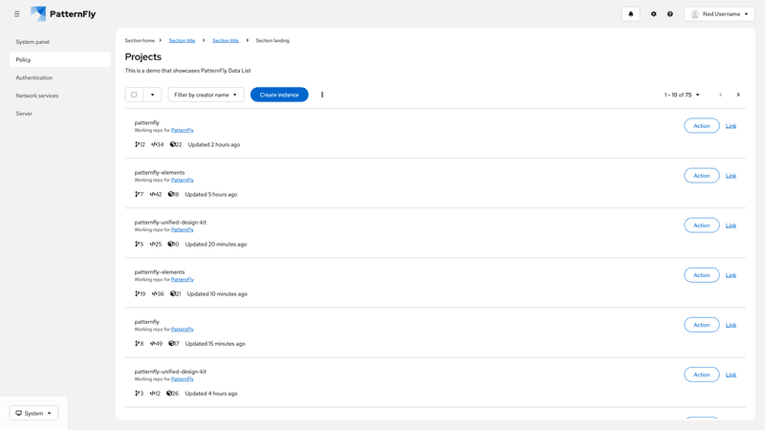The height and width of the screenshot is (430, 765).
Task: Click branch icon showing 7
Action: [x=137, y=194]
